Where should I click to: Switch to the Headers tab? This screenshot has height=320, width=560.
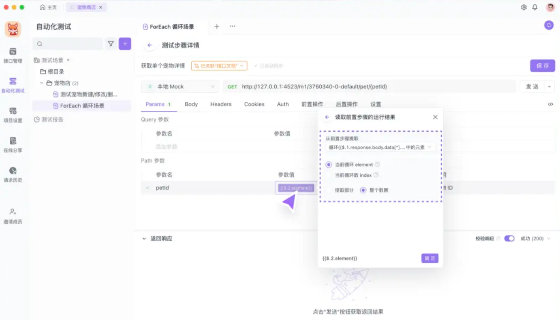(220, 104)
